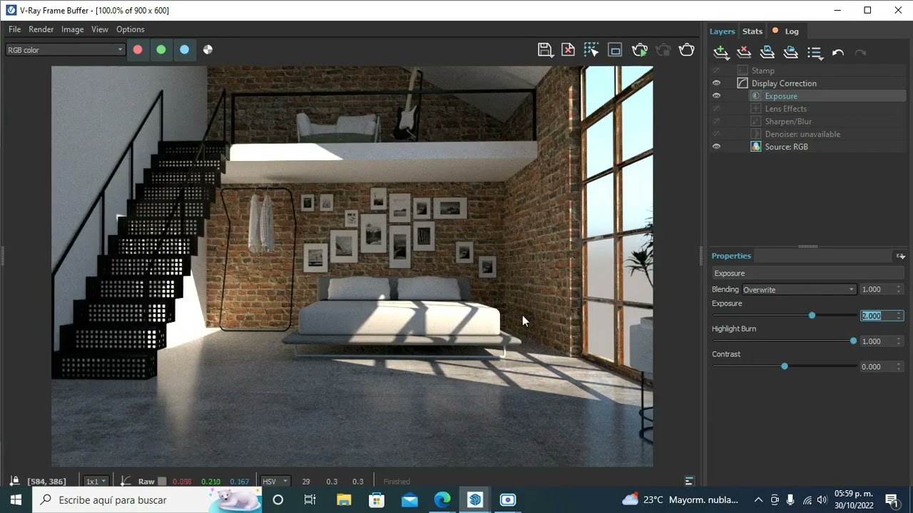Click the undo arrow in Layers panel
913x513 pixels.
[x=838, y=53]
